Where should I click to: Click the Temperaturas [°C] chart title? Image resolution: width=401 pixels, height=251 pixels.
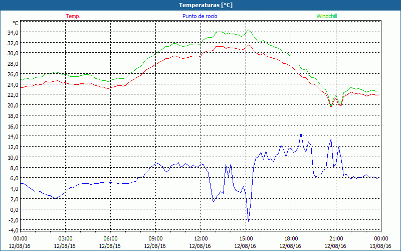[206, 5]
